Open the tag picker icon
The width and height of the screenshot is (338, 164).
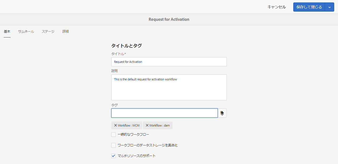pyautogui.click(x=222, y=113)
